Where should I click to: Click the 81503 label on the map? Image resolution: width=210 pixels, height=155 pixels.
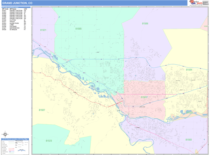pyautogui.click(x=189, y=140)
